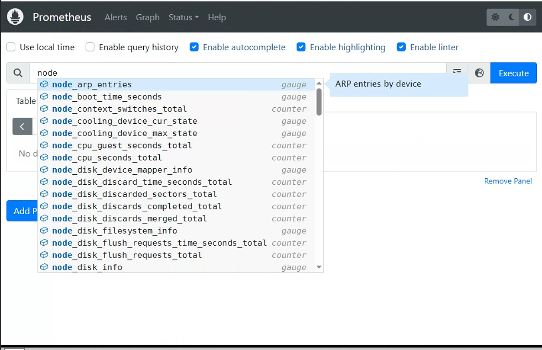Go to the Graph page
This screenshot has width=542, height=350.
point(148,17)
